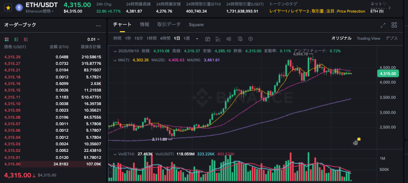
Task: Click the 4,315.11 sell order price
Action: (12, 97)
